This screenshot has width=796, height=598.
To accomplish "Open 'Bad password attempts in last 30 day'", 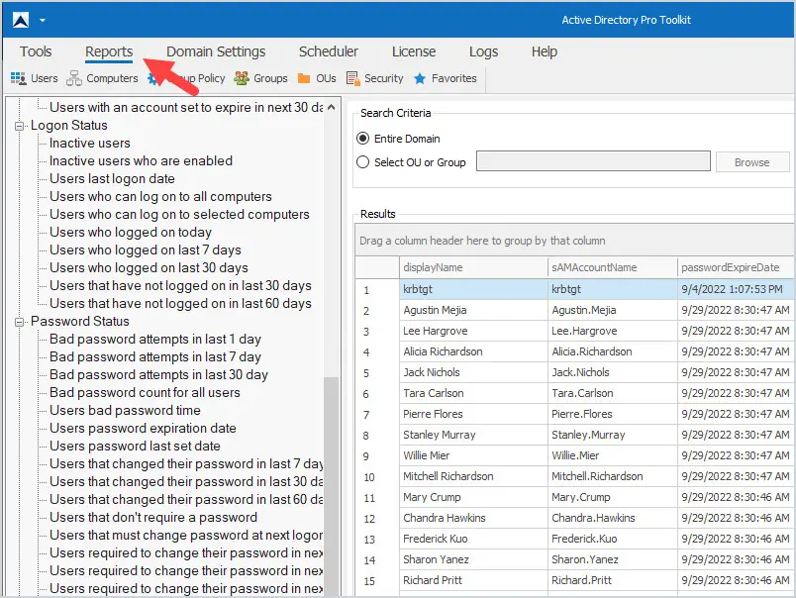I will pyautogui.click(x=158, y=374).
